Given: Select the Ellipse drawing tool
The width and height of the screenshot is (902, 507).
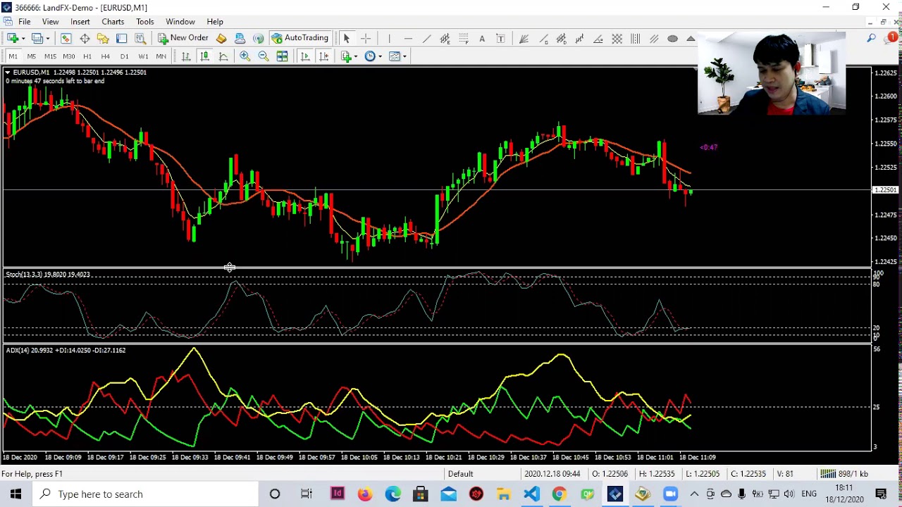Looking at the screenshot, I should tap(672, 39).
